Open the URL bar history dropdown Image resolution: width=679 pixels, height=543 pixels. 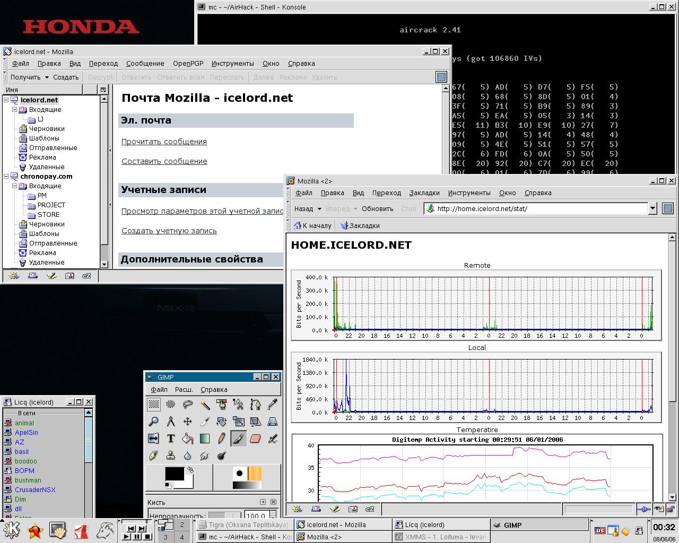click(x=652, y=208)
